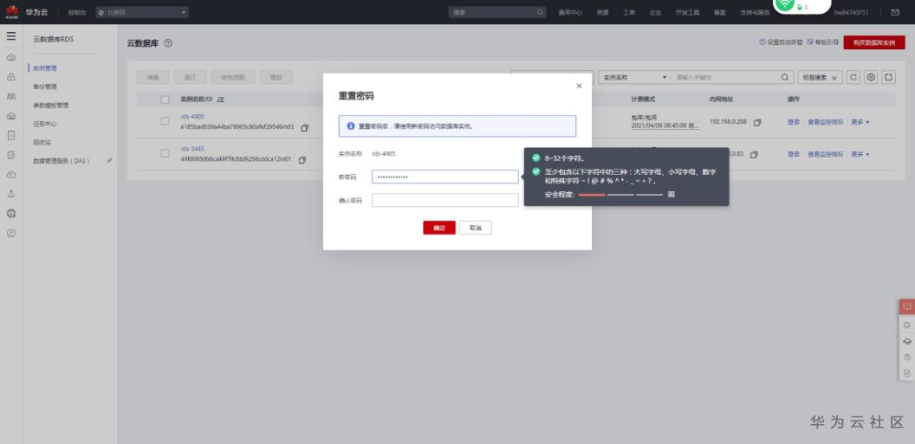Expand 更多 menu for the 192.168.0.208 row

pos(860,122)
